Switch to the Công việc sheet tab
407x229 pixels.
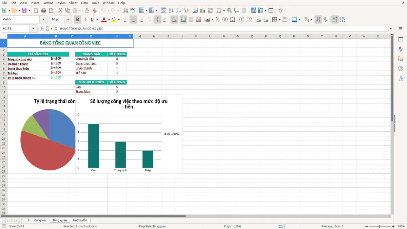point(40,220)
